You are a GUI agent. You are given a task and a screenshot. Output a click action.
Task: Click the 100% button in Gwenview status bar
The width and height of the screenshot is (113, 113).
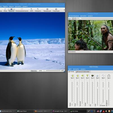click(x=40, y=71)
